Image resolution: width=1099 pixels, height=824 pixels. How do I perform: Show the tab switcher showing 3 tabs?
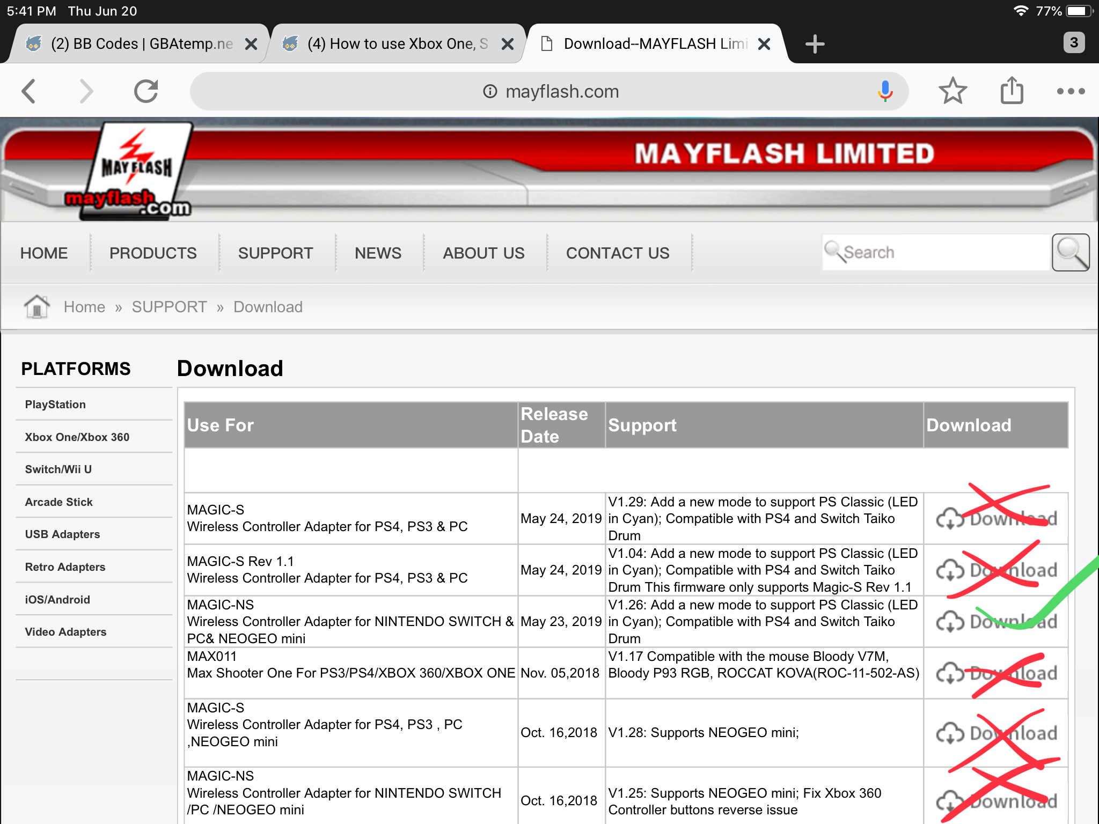click(1074, 42)
